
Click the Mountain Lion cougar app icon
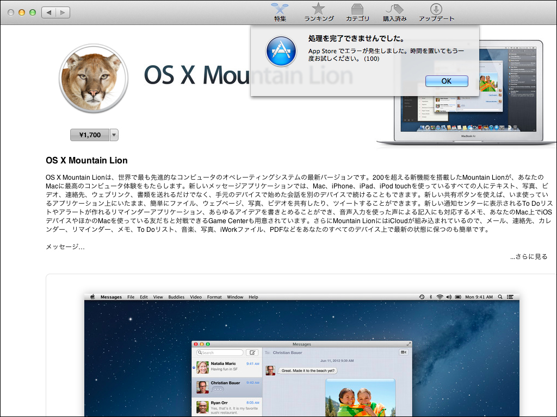pyautogui.click(x=94, y=78)
